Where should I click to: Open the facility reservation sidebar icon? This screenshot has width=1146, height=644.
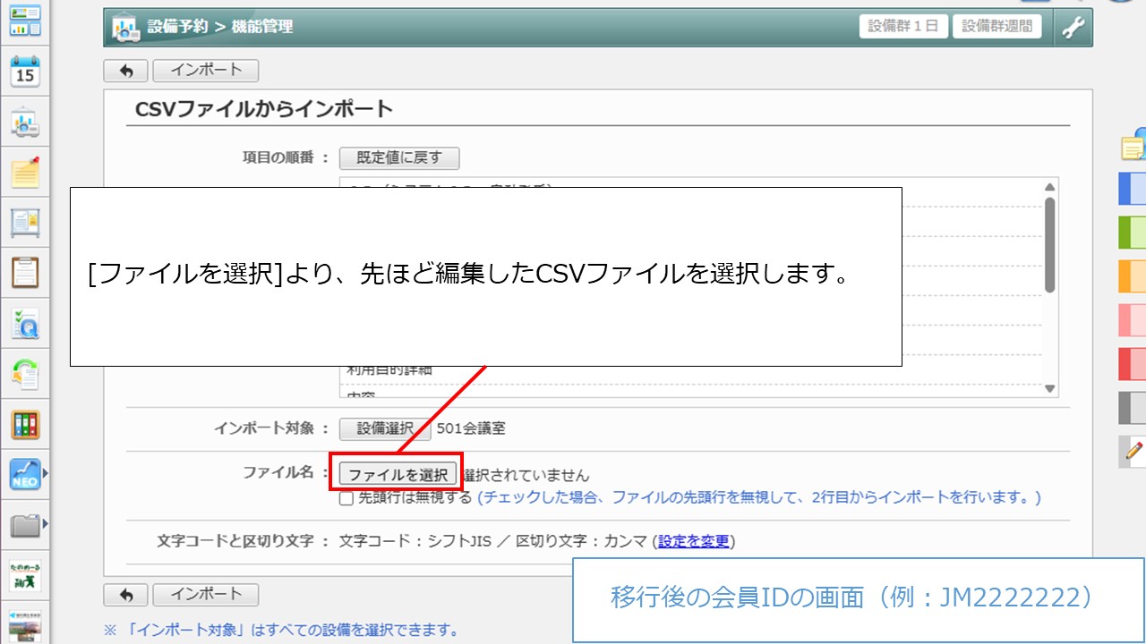click(25, 123)
